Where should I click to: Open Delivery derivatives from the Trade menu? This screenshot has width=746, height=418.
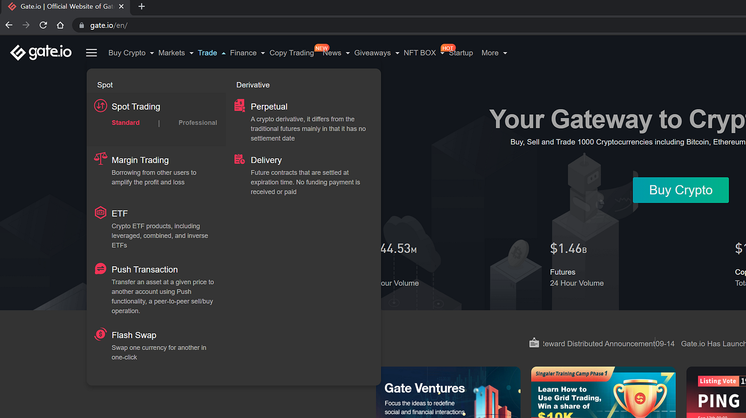266,160
